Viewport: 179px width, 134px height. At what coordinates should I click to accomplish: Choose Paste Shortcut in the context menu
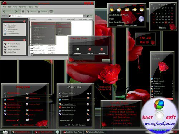coord(43,36)
